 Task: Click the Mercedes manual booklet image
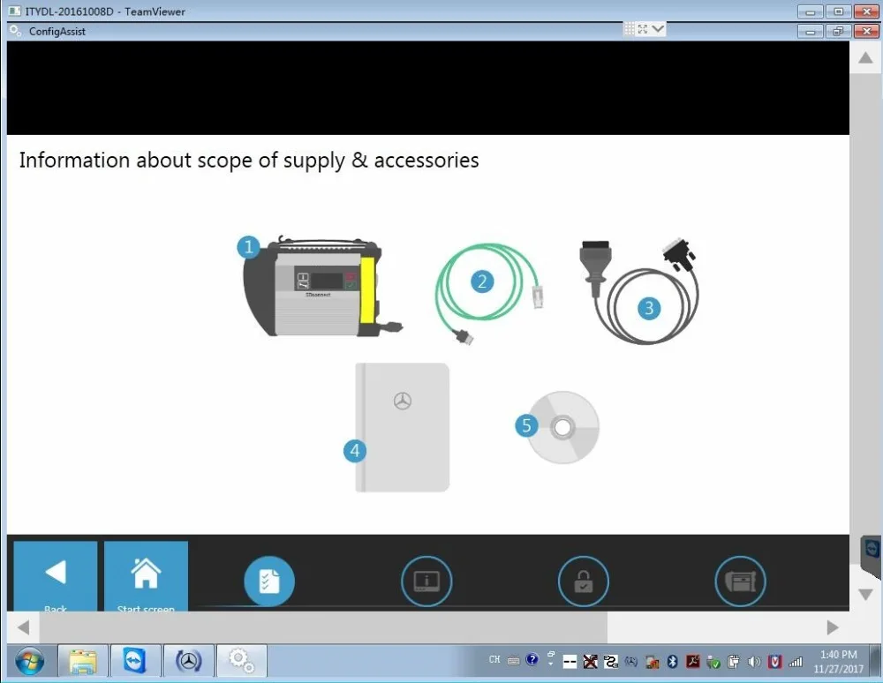pyautogui.click(x=402, y=428)
